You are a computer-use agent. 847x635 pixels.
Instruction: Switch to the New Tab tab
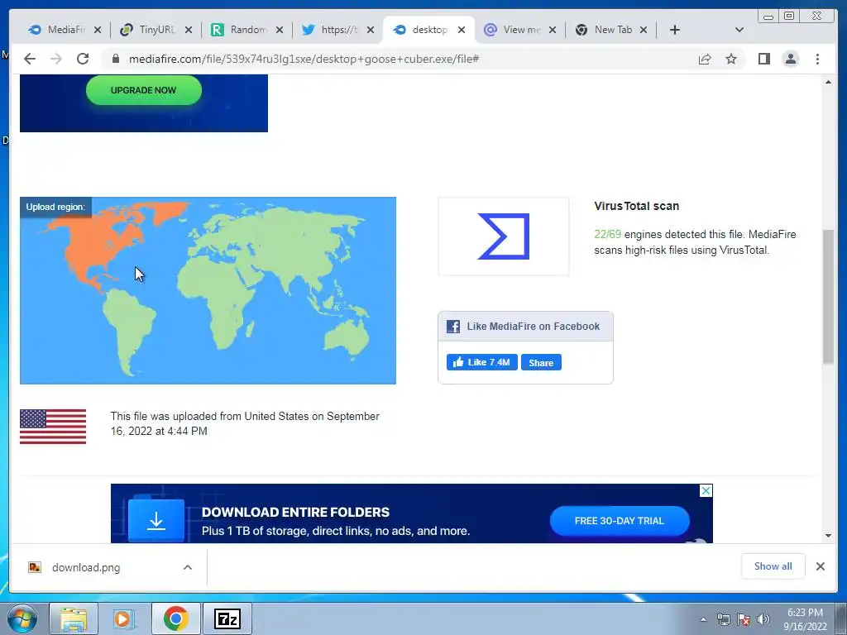pos(611,30)
